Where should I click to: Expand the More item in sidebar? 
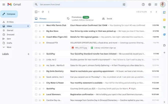(x=9, y=47)
